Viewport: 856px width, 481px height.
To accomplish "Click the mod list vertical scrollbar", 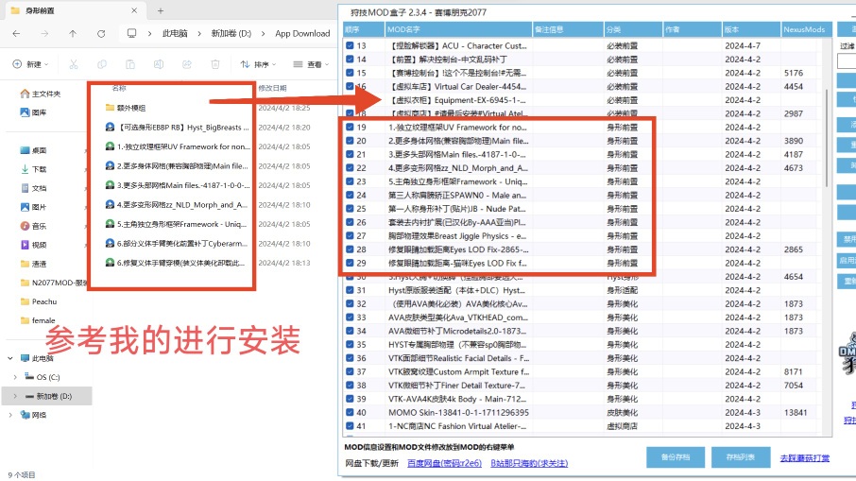I will pos(827,189).
